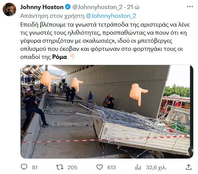Click the blue verified badge
The image size is (198, 174).
click(68, 7)
